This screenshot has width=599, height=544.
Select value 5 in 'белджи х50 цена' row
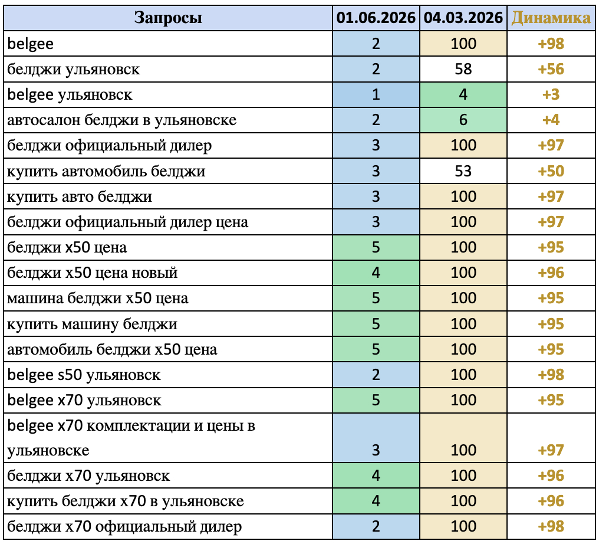click(376, 247)
